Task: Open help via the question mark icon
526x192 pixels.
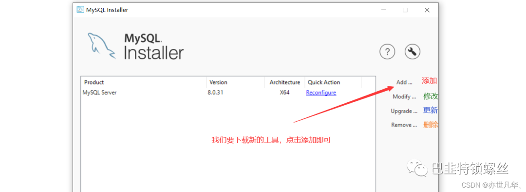Action: [387, 52]
